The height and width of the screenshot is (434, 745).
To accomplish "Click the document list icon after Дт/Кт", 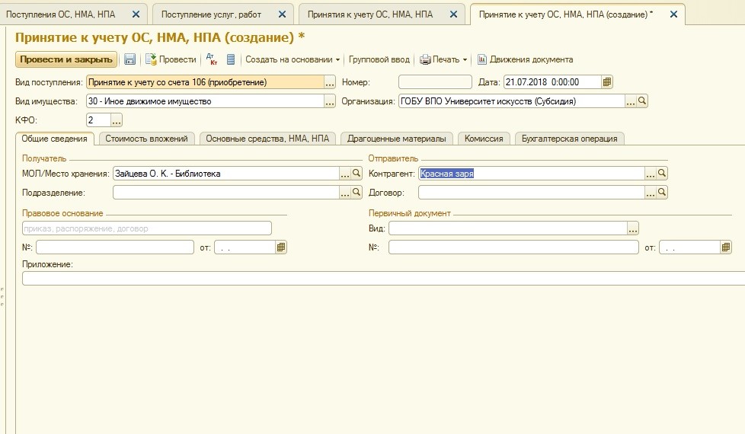I will click(x=231, y=59).
